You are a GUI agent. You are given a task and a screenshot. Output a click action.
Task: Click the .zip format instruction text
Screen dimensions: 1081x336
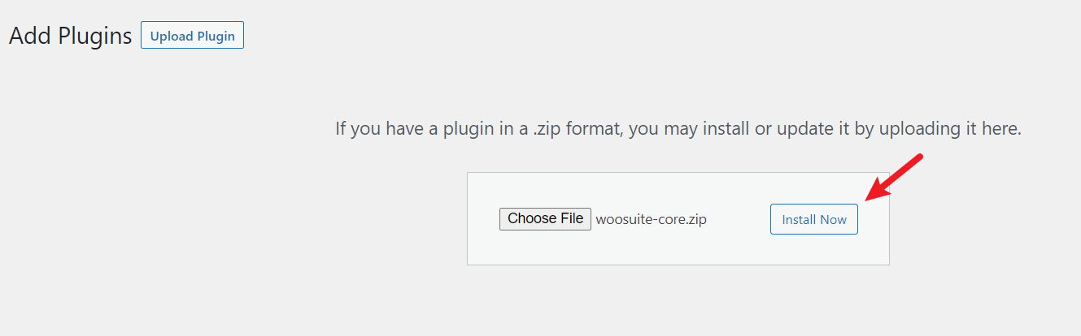point(678,129)
